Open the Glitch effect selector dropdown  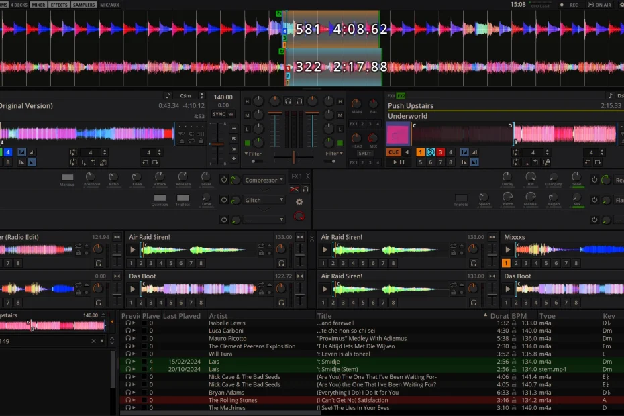265,199
